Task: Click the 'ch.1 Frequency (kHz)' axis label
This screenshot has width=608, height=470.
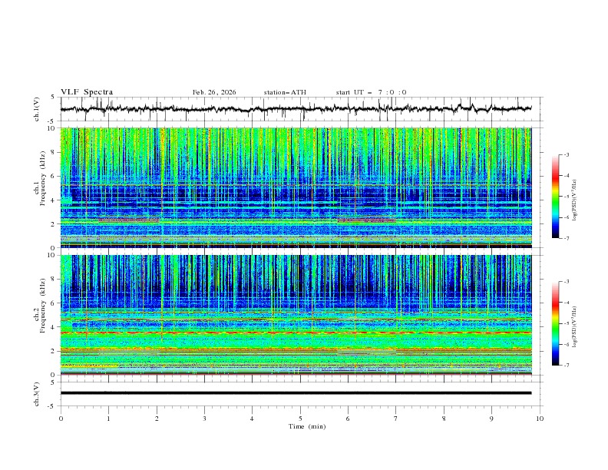Action: [40, 178]
